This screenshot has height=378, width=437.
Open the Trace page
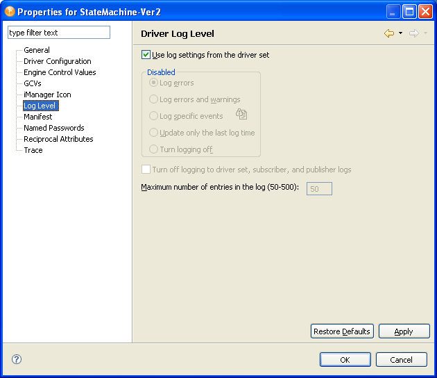33,150
